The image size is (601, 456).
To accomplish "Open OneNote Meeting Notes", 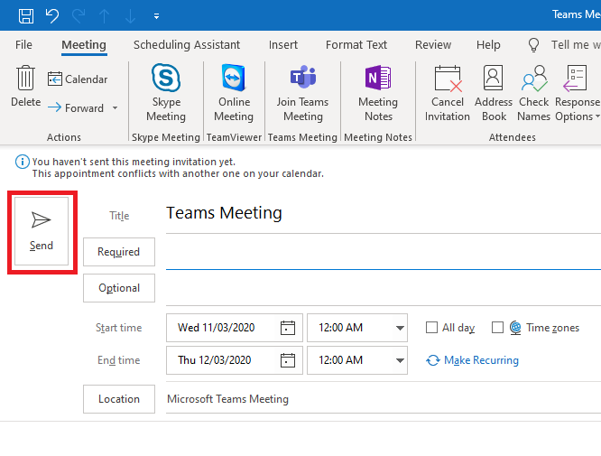I will pyautogui.click(x=378, y=93).
